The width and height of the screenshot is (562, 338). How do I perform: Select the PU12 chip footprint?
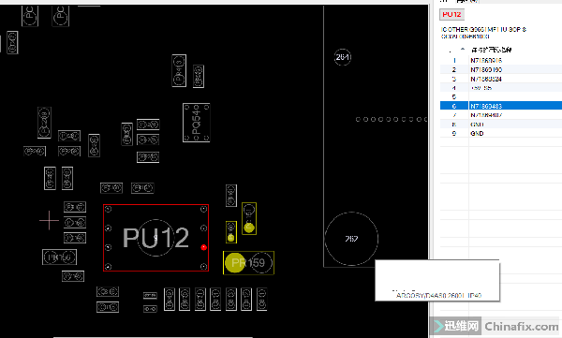pos(155,238)
